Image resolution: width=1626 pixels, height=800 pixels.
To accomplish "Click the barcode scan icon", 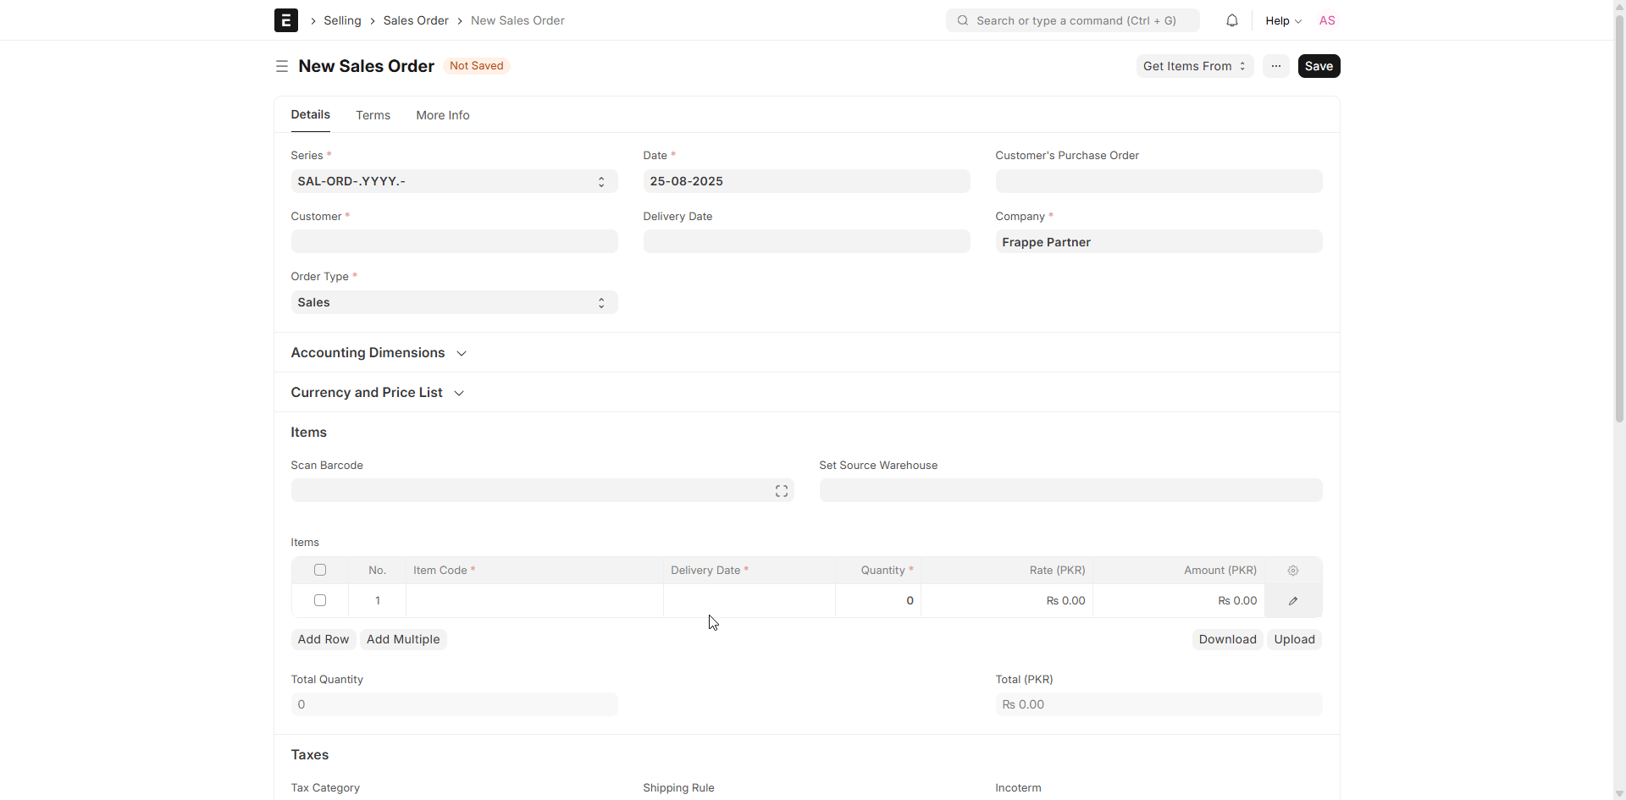I will pyautogui.click(x=781, y=491).
